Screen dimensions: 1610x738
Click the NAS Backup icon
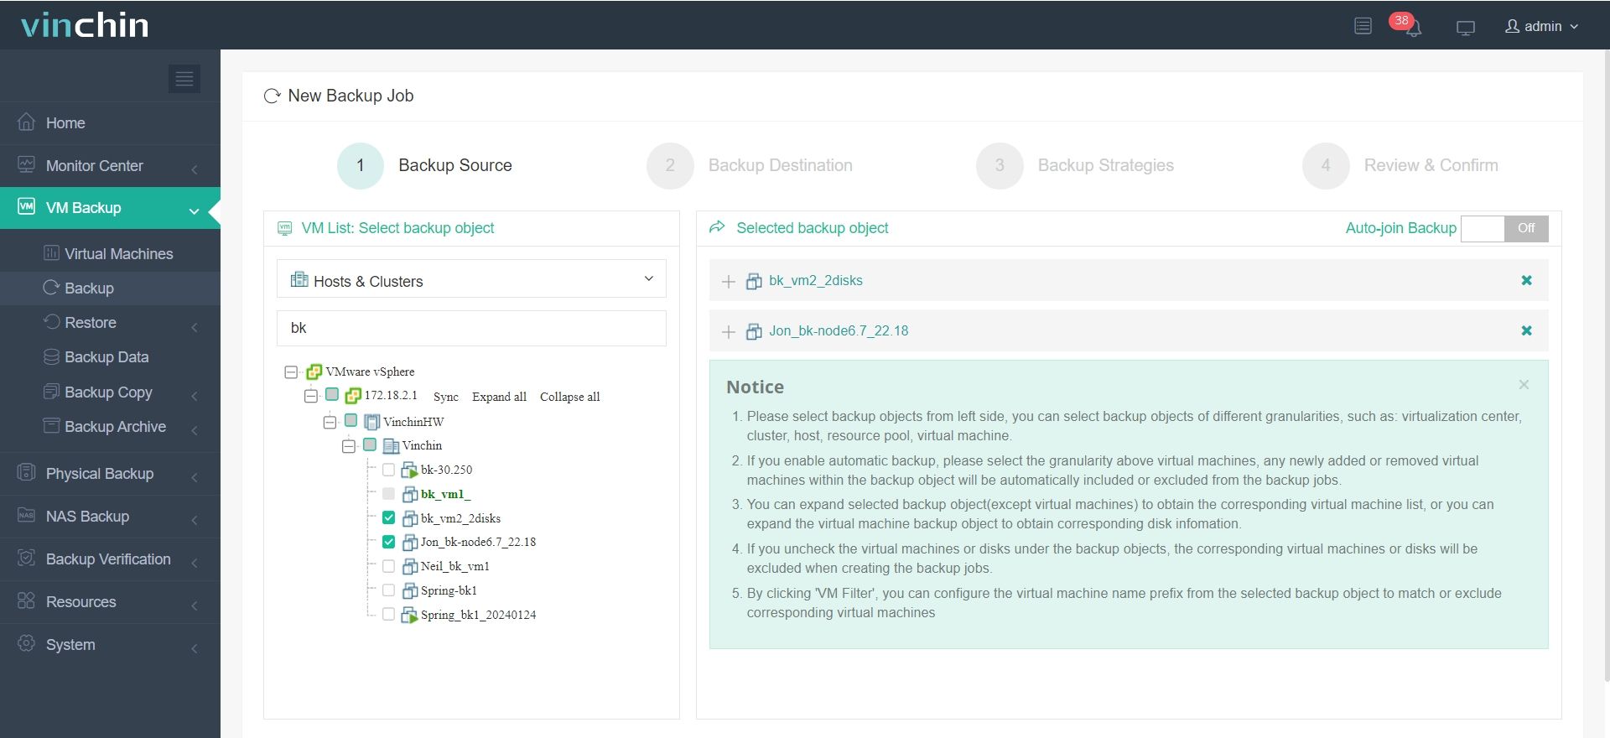tap(27, 516)
